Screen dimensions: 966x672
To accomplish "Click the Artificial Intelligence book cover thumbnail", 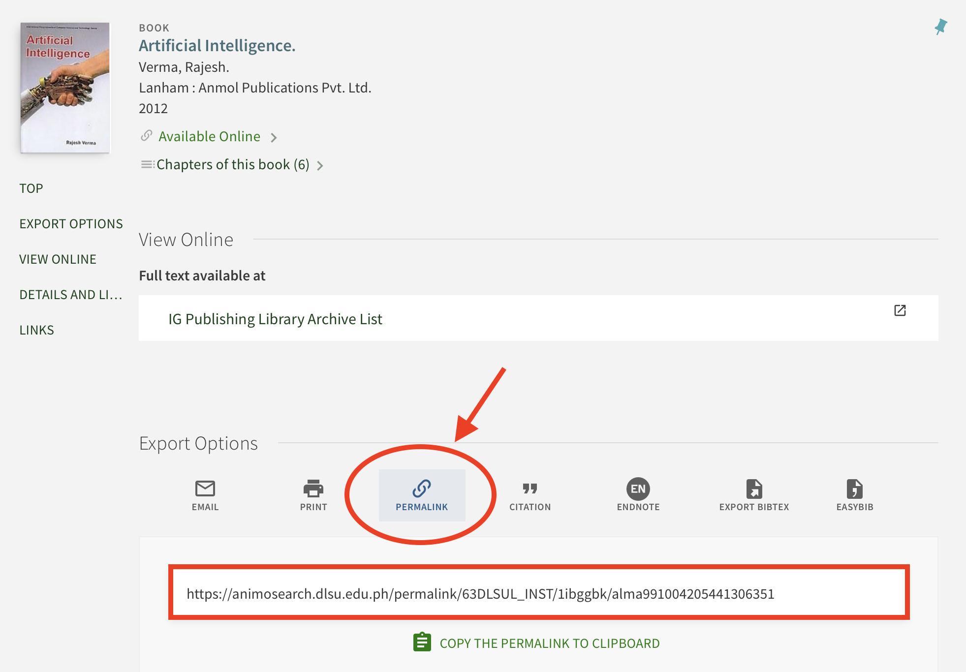I will point(65,88).
